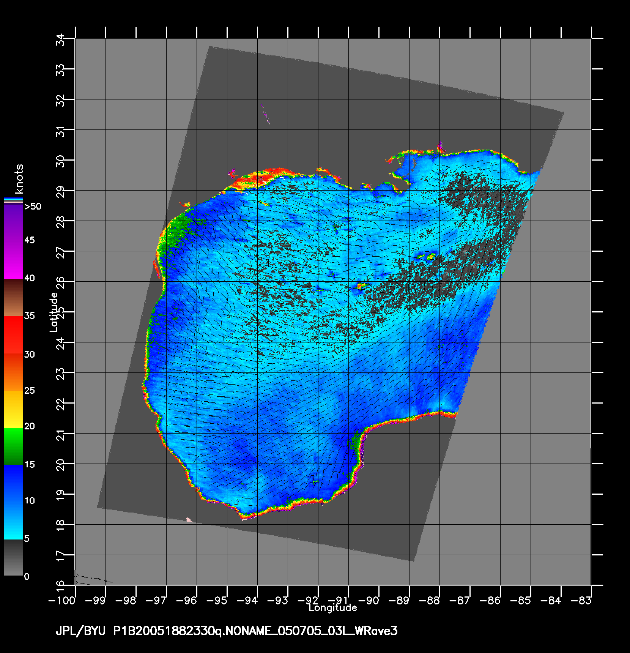Click the '-84' longitude tick label
The width and height of the screenshot is (630, 653).
coord(551,601)
